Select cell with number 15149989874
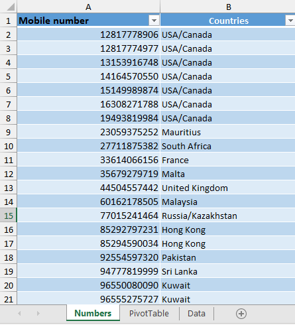Screen dimensions: 295x325 coord(88,90)
